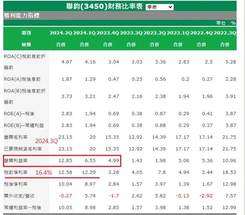
Task: Click the 已實現銷貨毛利率 value 21.75
Action: 229,149
